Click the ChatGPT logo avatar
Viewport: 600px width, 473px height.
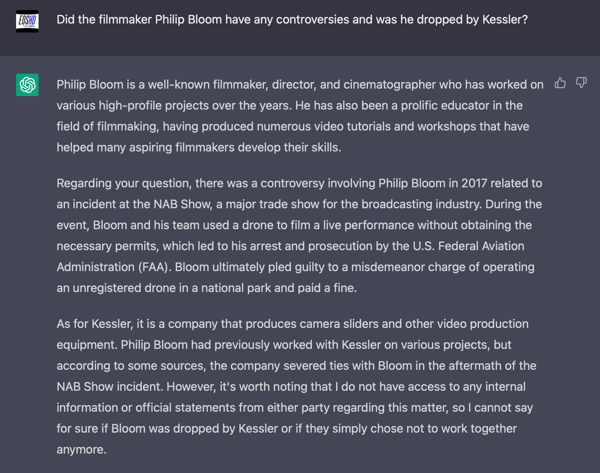pyautogui.click(x=27, y=85)
